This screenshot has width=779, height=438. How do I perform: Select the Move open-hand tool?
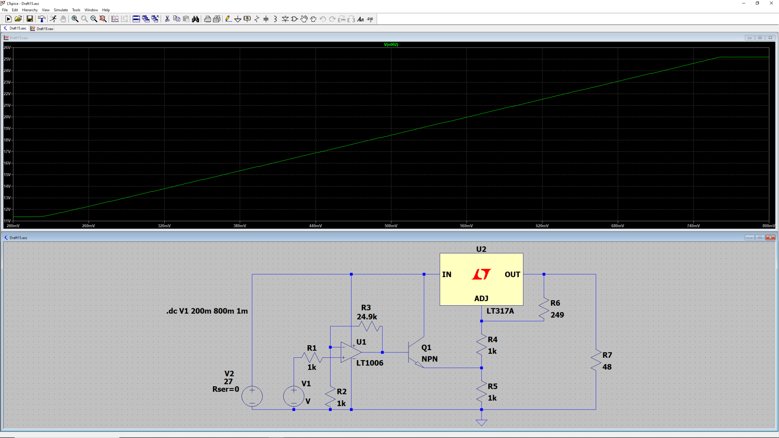click(304, 19)
